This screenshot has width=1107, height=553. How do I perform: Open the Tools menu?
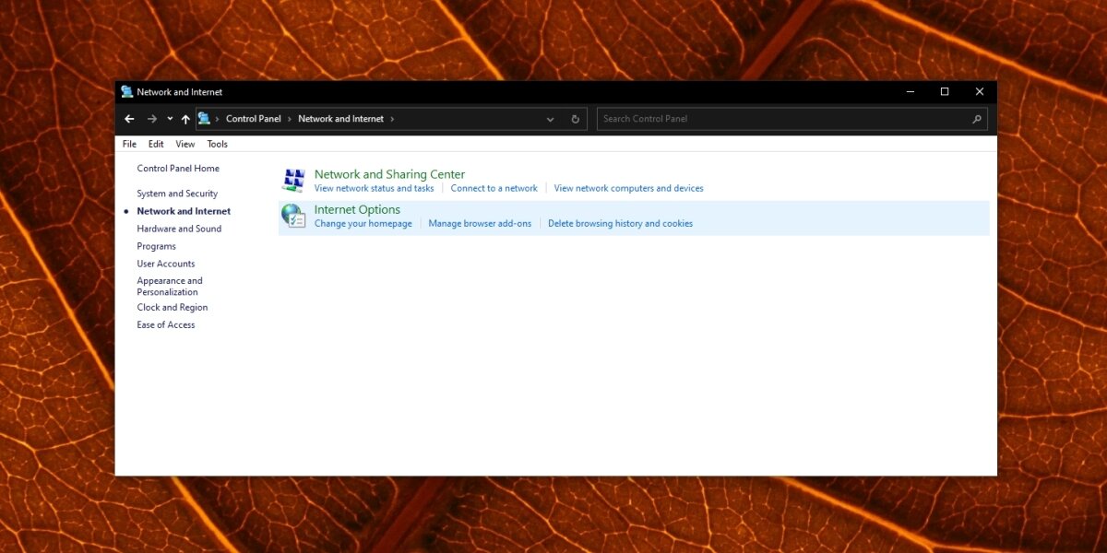(x=217, y=144)
